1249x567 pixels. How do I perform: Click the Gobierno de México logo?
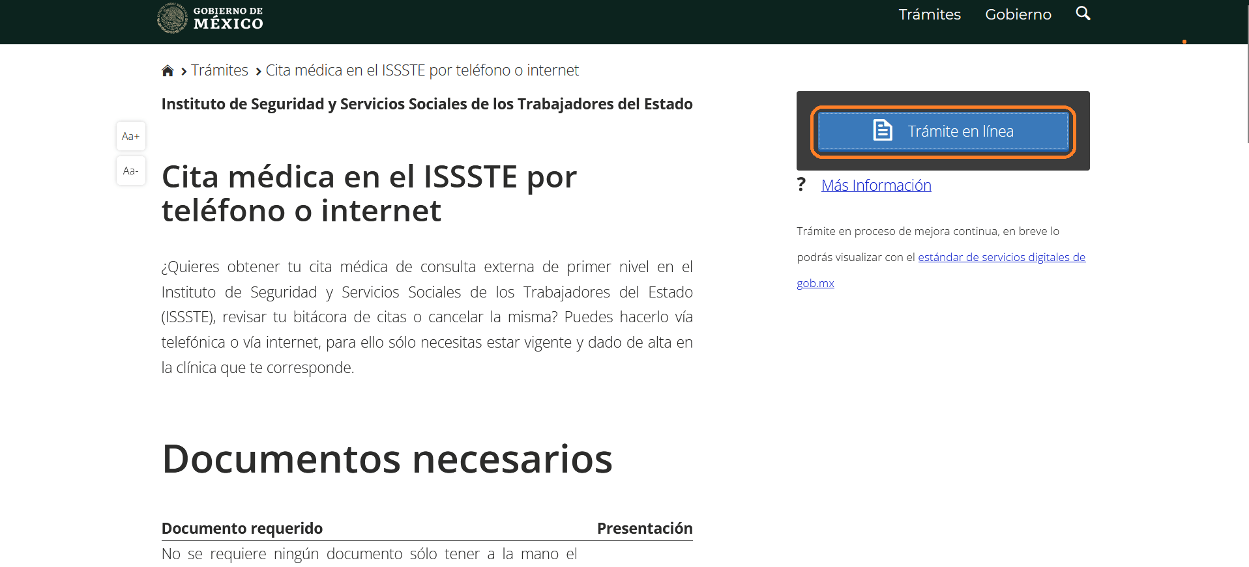pos(210,18)
